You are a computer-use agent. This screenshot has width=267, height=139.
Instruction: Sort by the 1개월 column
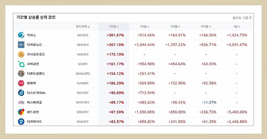tap(145, 27)
